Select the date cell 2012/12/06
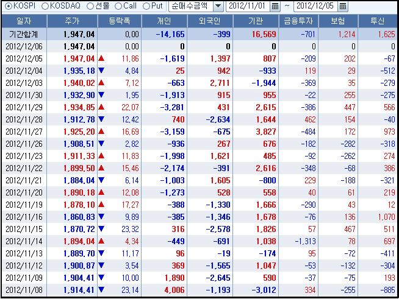This screenshot has height=299, width=399. (x=24, y=46)
